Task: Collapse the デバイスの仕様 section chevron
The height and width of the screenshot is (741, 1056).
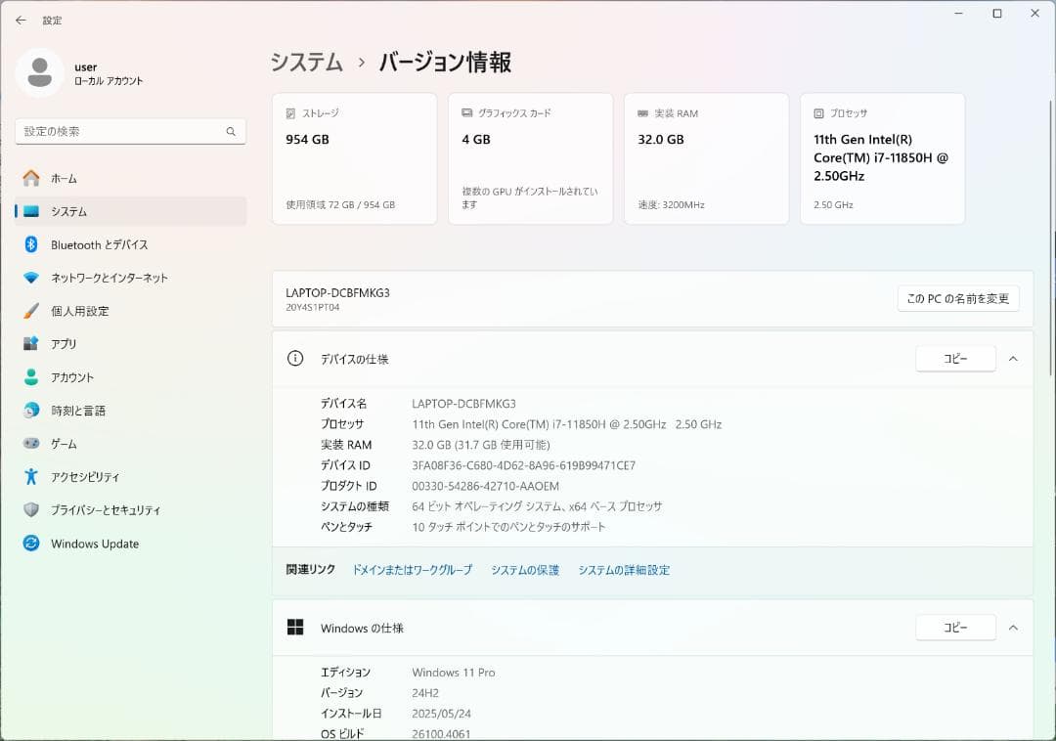Action: click(1013, 359)
